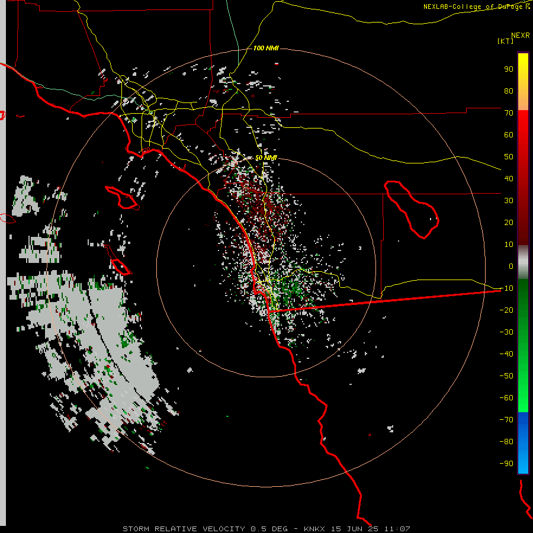
Task: Click the -30 knot scale label
Action: (506, 332)
